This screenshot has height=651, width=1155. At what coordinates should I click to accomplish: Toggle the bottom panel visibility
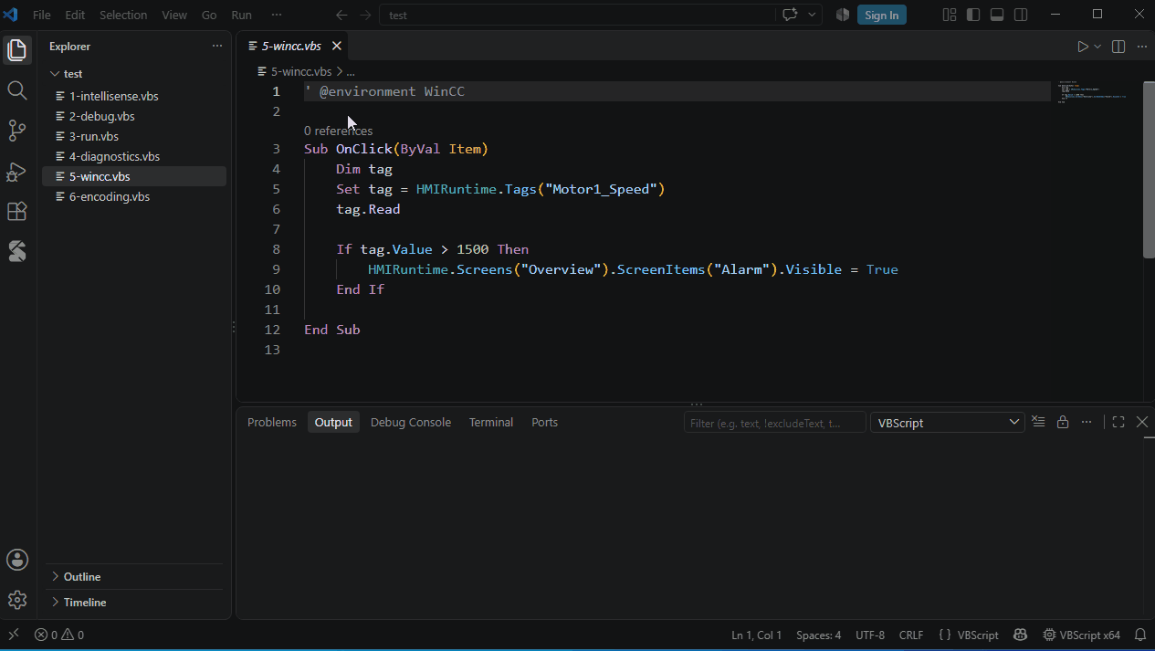pos(997,15)
